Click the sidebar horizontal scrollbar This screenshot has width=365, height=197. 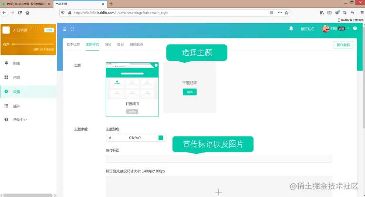tap(28, 195)
